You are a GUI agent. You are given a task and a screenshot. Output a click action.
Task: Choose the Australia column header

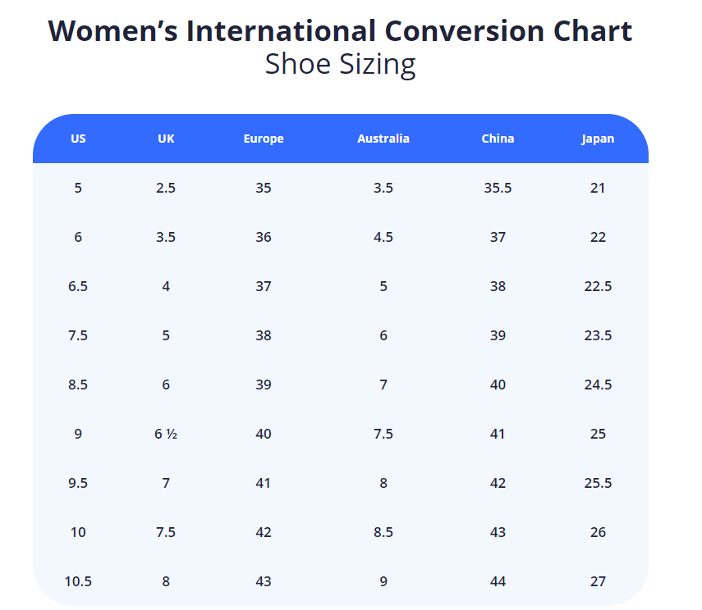(383, 139)
